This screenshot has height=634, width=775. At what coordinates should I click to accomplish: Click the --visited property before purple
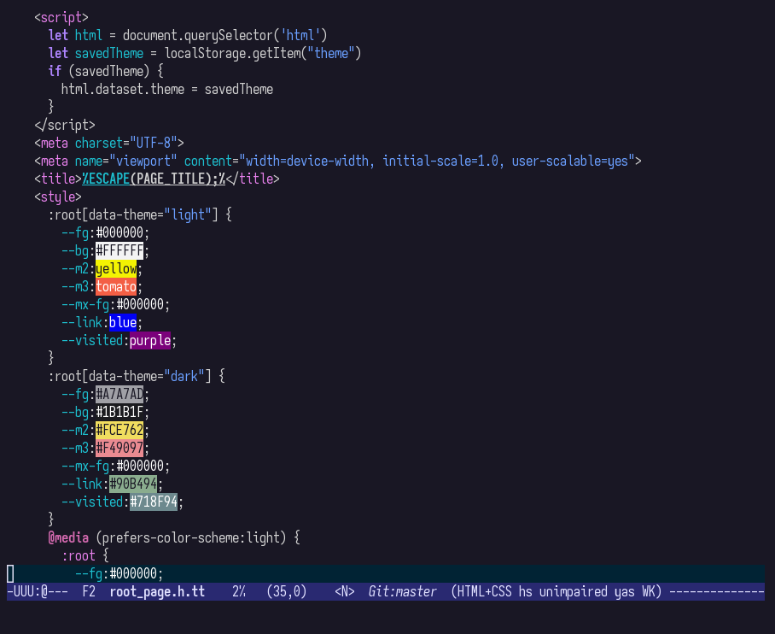[x=92, y=341]
